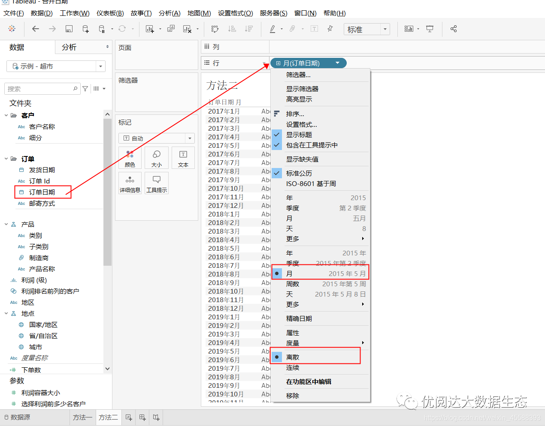This screenshot has height=426, width=545.
Task: Click the clear sheet icon
Action: click(187, 29)
